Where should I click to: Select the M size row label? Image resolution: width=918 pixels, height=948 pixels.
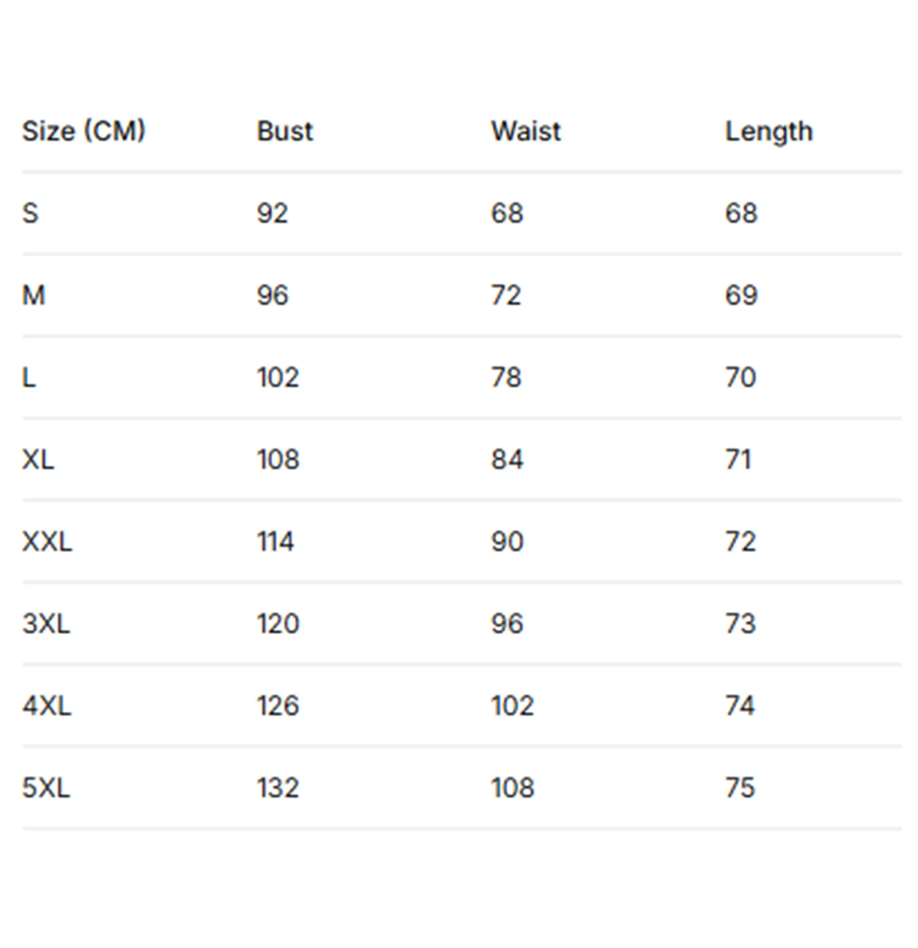pyautogui.click(x=33, y=295)
